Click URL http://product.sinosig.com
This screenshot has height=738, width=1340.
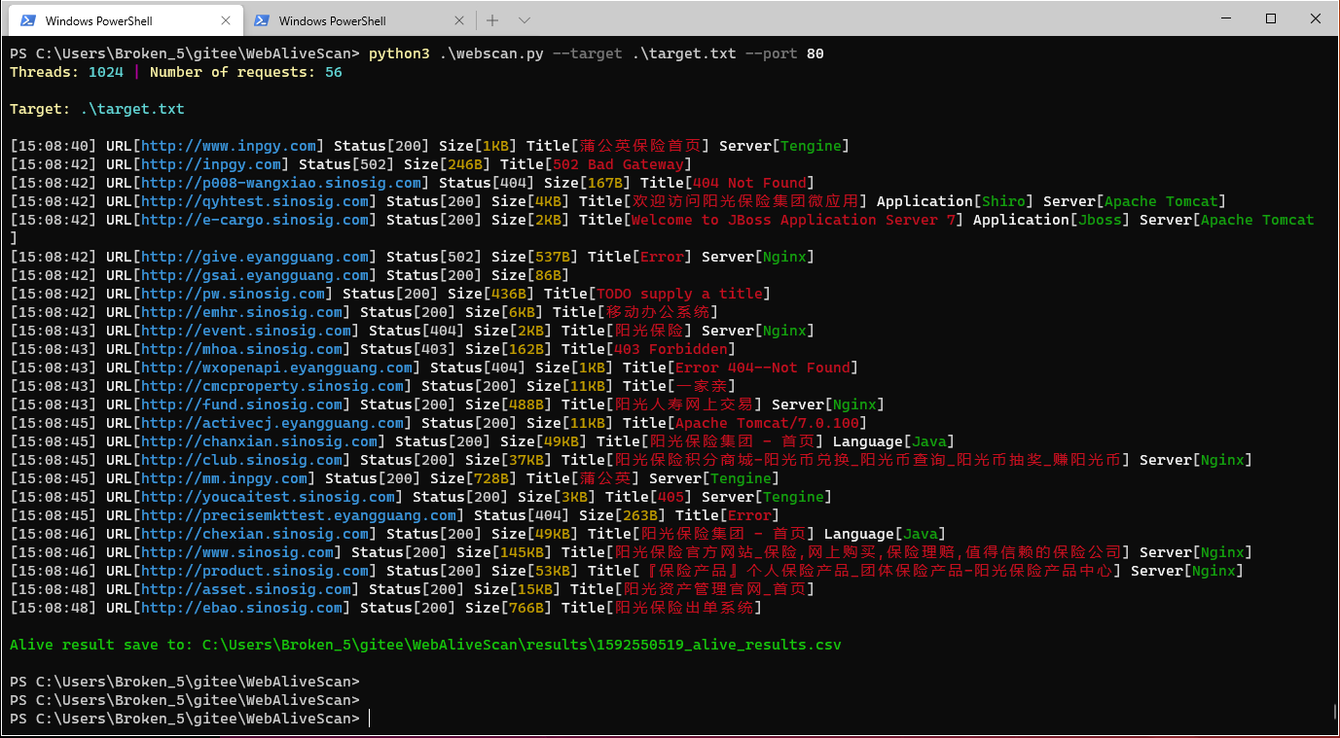(x=255, y=571)
